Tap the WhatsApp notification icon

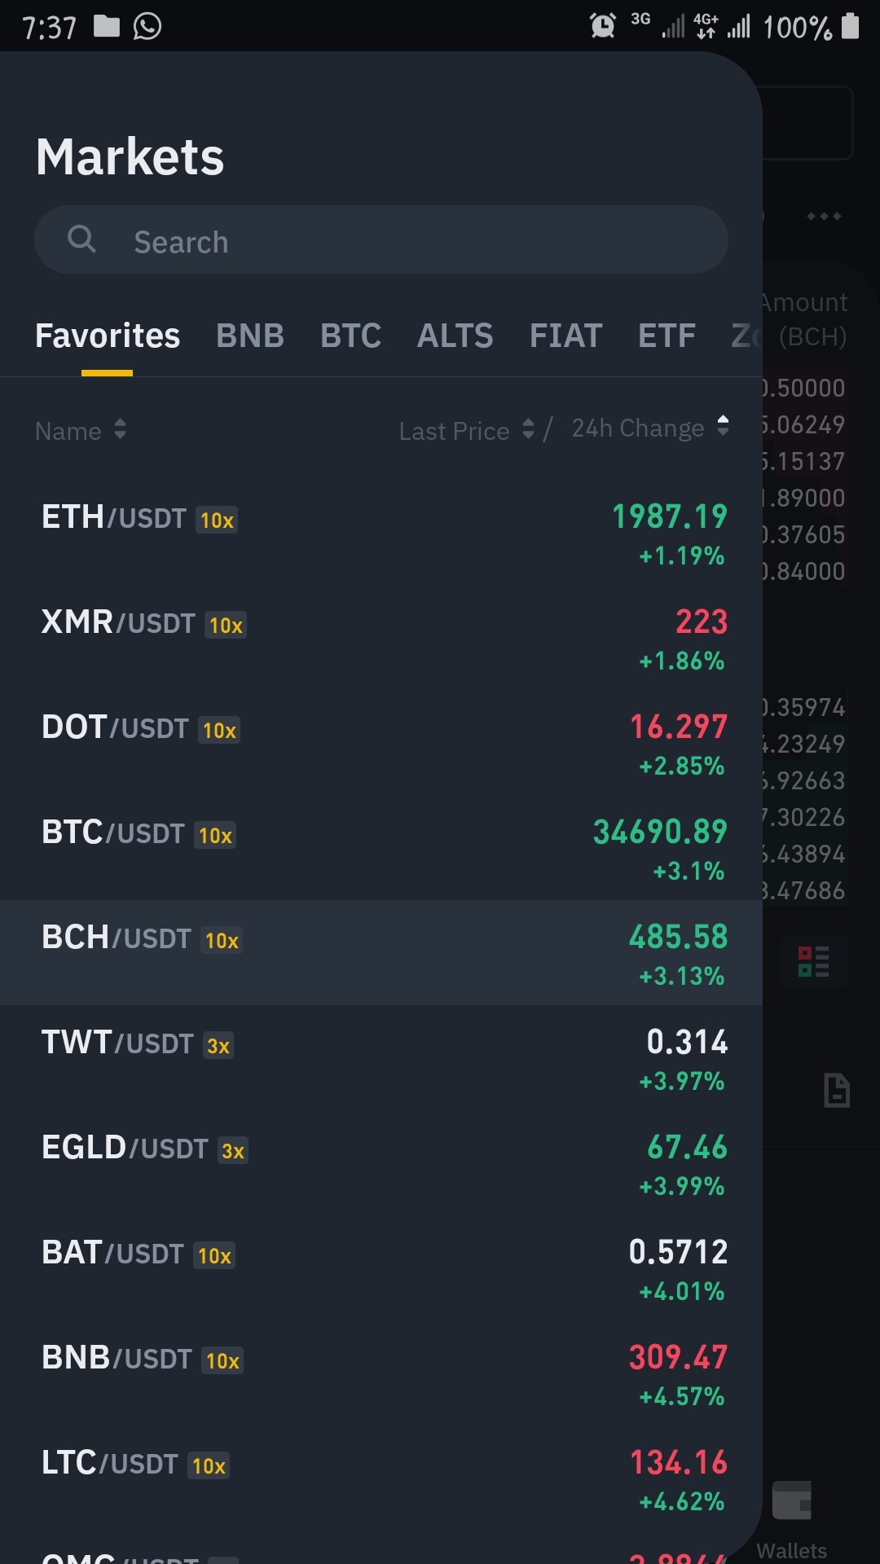(147, 26)
